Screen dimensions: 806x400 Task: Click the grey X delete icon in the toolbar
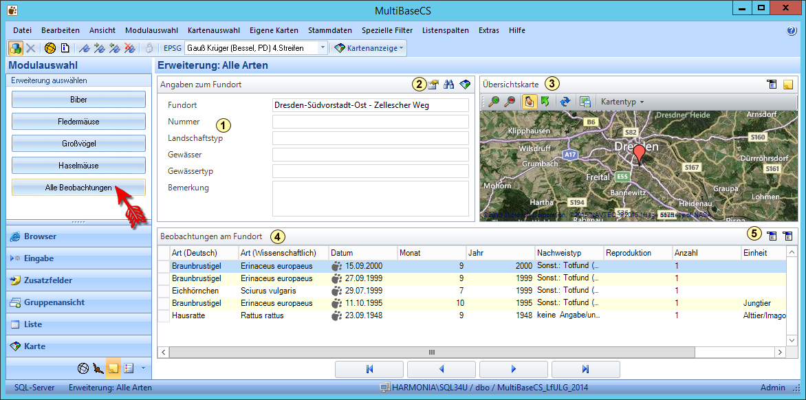click(31, 48)
